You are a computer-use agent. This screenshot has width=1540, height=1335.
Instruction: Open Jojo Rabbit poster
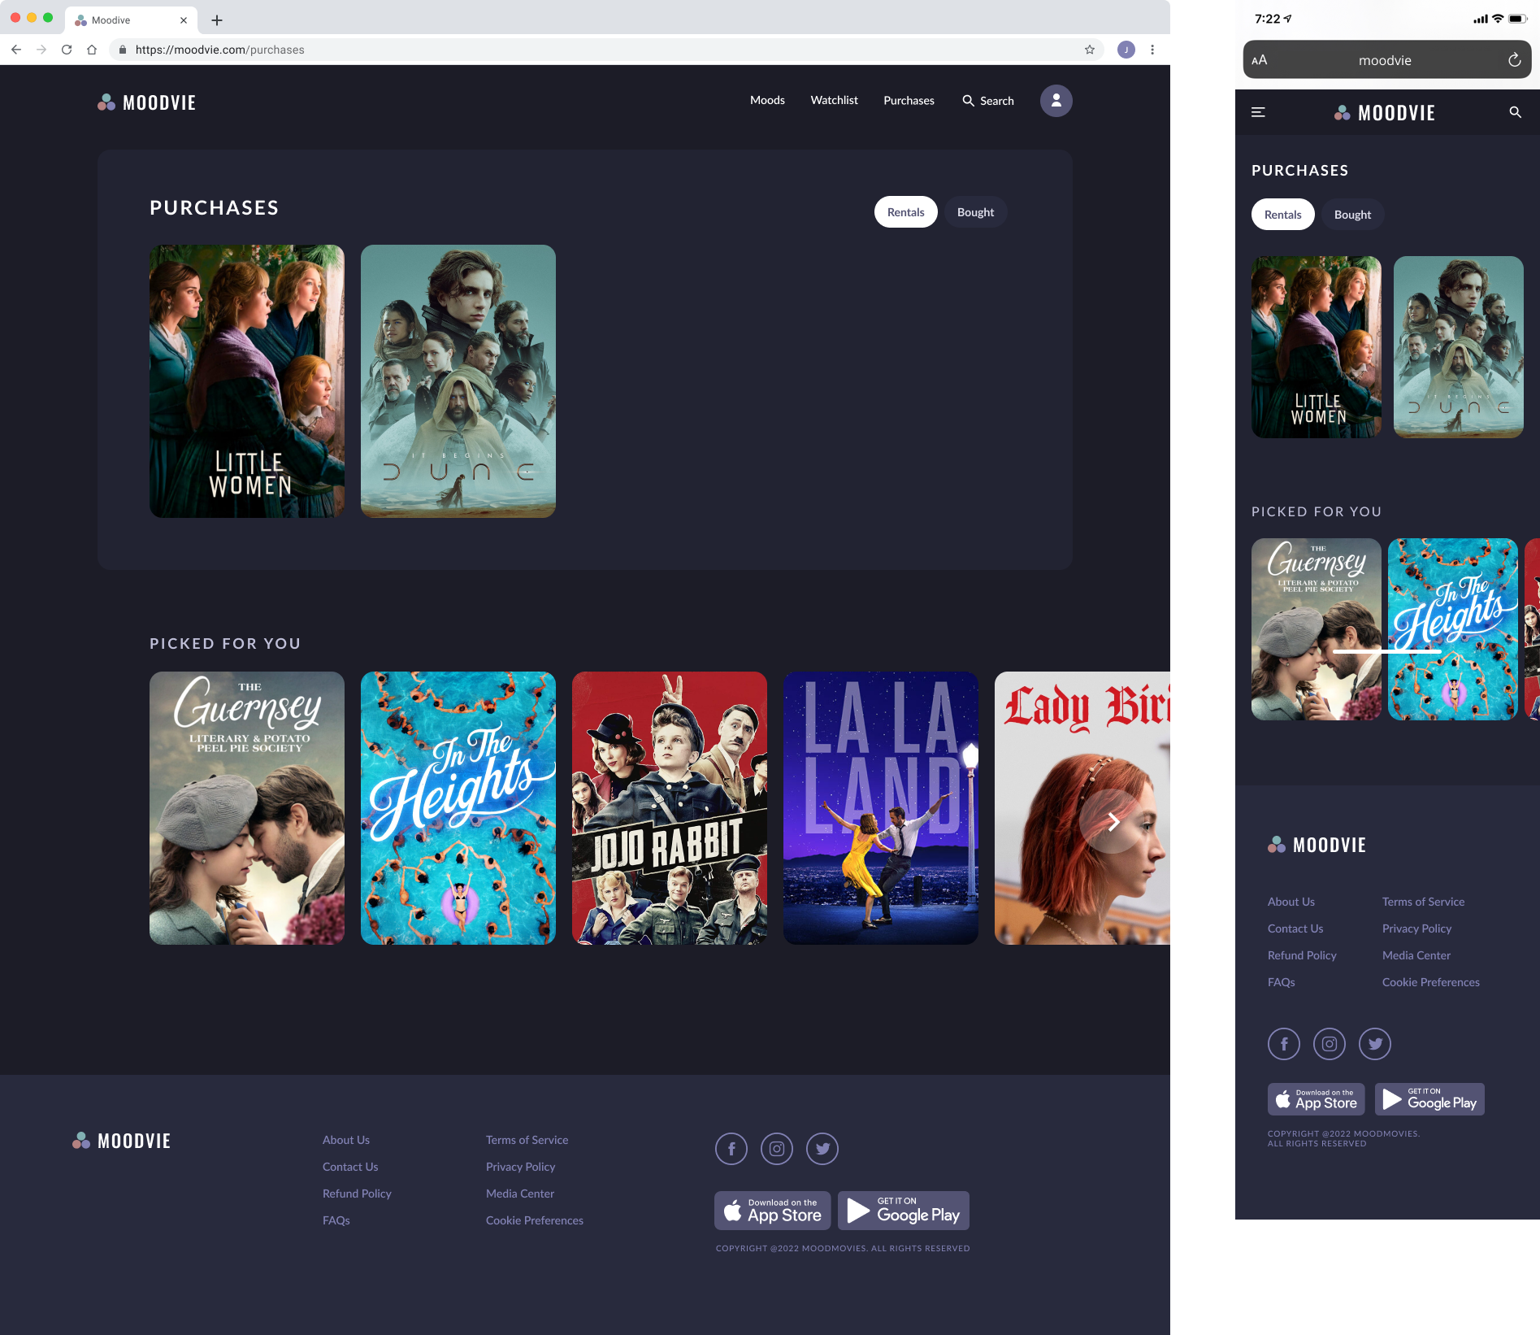point(670,808)
